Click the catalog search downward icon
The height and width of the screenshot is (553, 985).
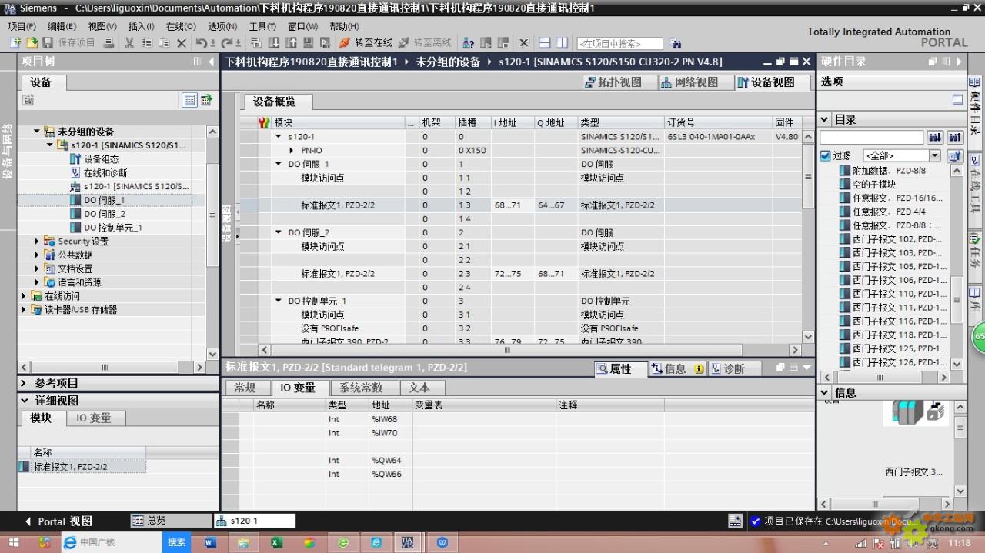(935, 138)
